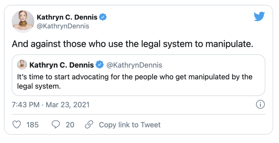Click the 185 likes count
Image resolution: width=279 pixels, height=143 pixels.
coord(33,125)
